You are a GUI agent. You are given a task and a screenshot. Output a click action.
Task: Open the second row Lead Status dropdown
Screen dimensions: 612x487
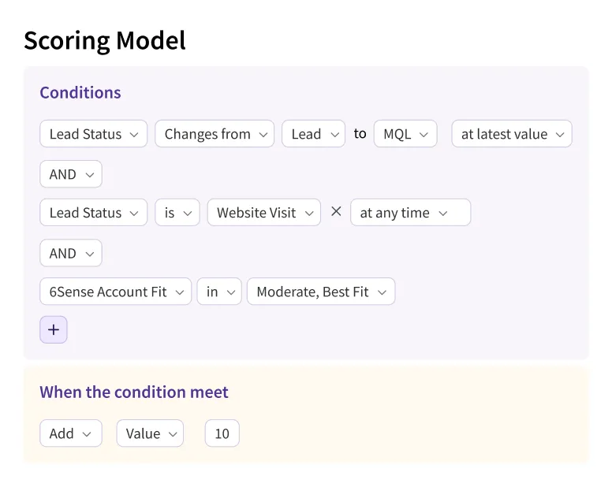click(93, 213)
